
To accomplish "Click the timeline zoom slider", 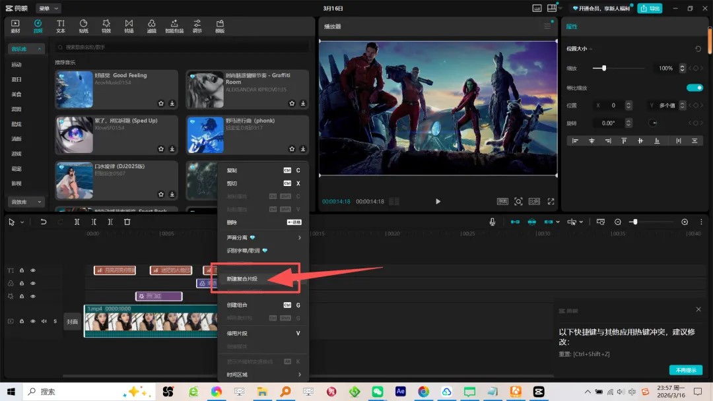I will pos(651,222).
